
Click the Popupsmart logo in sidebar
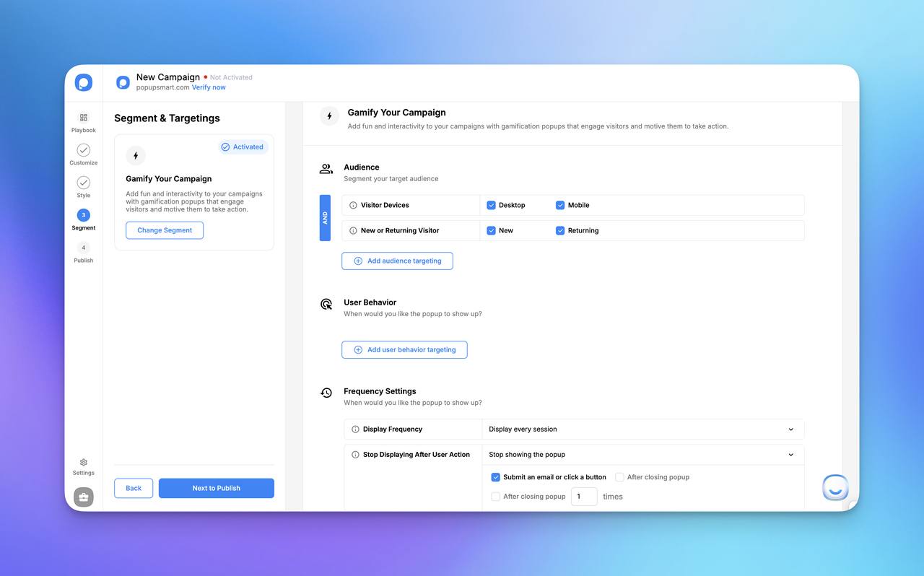click(x=84, y=82)
